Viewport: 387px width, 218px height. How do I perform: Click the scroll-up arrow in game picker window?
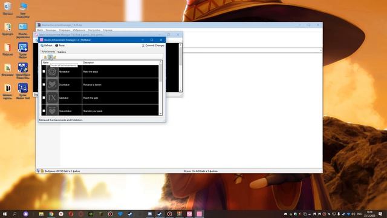180,45
